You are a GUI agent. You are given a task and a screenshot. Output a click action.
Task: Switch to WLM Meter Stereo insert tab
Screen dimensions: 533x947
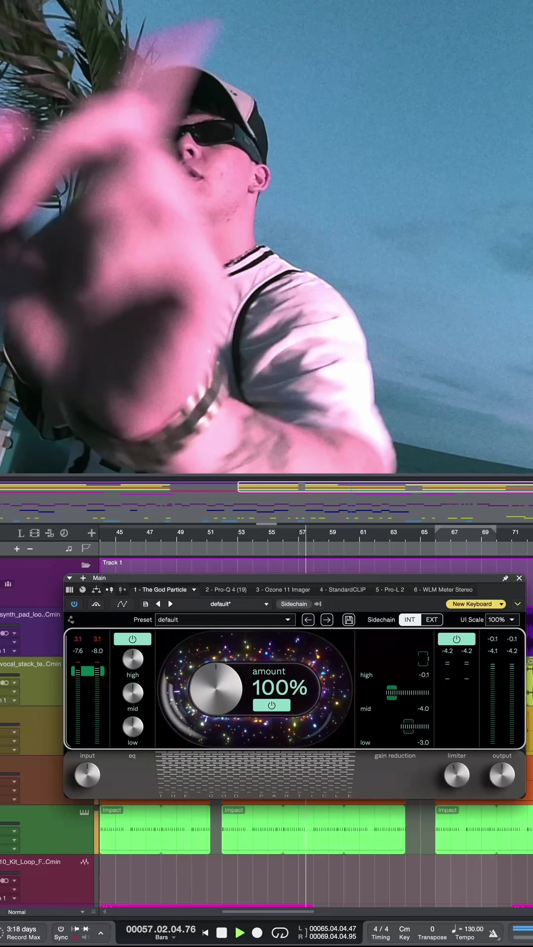point(443,589)
